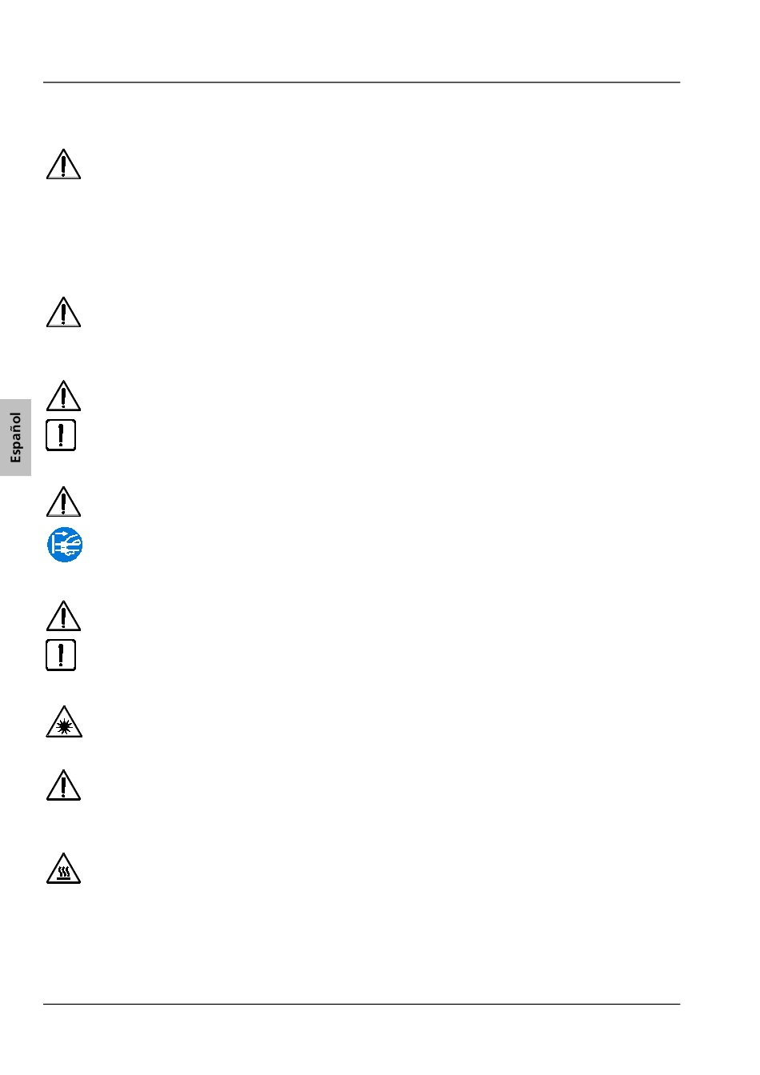The width and height of the screenshot is (760, 1075).
Task: Click the plug symbol inside blue circle
Action: [65, 545]
